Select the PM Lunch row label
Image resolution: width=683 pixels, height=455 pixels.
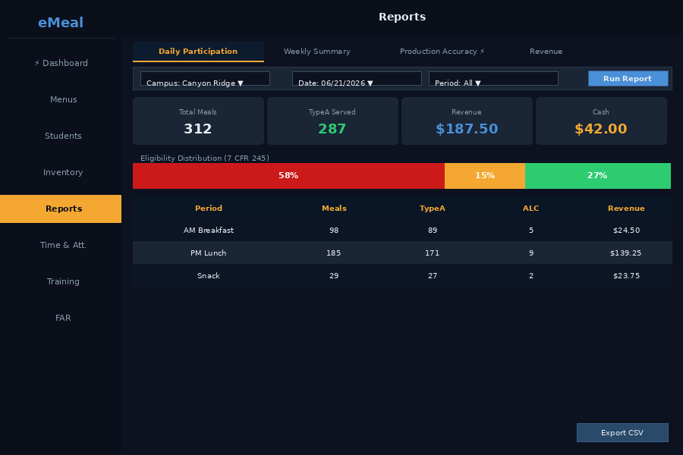pos(209,253)
